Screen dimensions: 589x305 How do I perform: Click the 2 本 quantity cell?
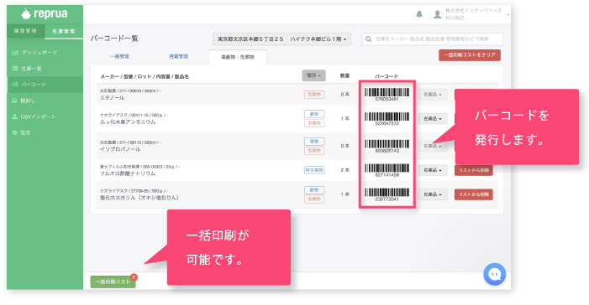pyautogui.click(x=344, y=170)
